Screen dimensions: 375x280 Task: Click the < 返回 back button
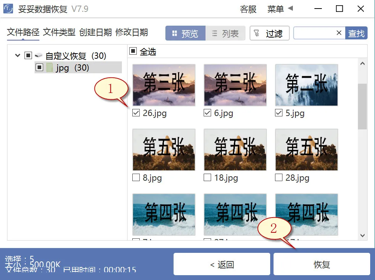click(x=222, y=264)
